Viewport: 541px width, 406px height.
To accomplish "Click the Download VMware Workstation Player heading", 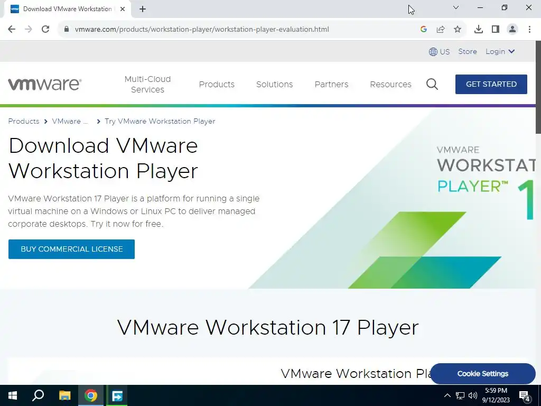I will click(103, 158).
